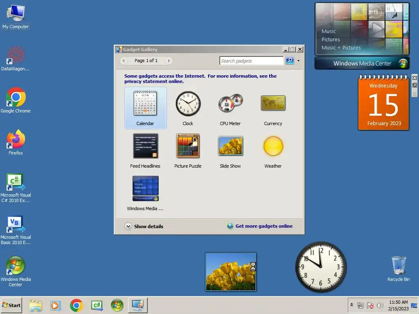This screenshot has height=314, width=419.
Task: Click the Gadget Gallery title bar
Action: coord(199,49)
